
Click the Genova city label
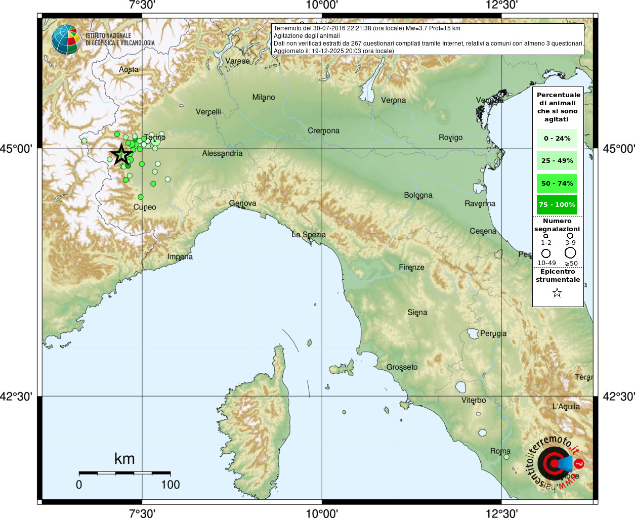242,203
